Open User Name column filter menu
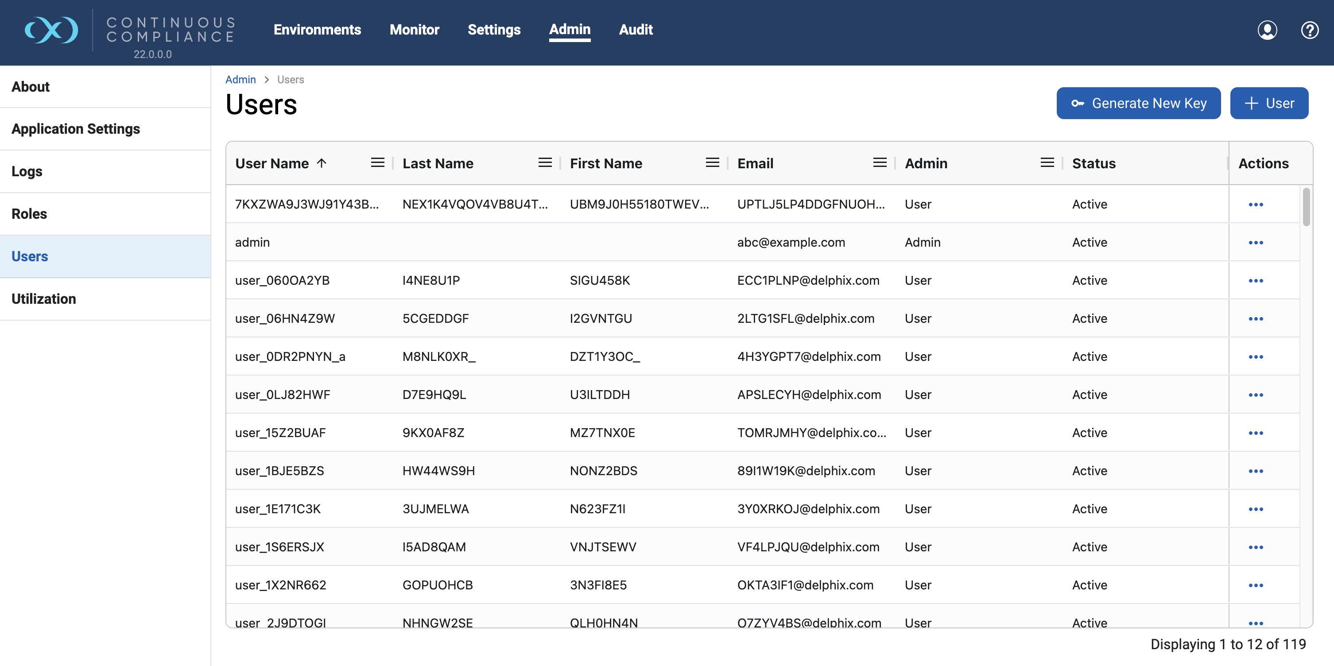This screenshot has width=1334, height=666. [x=377, y=163]
